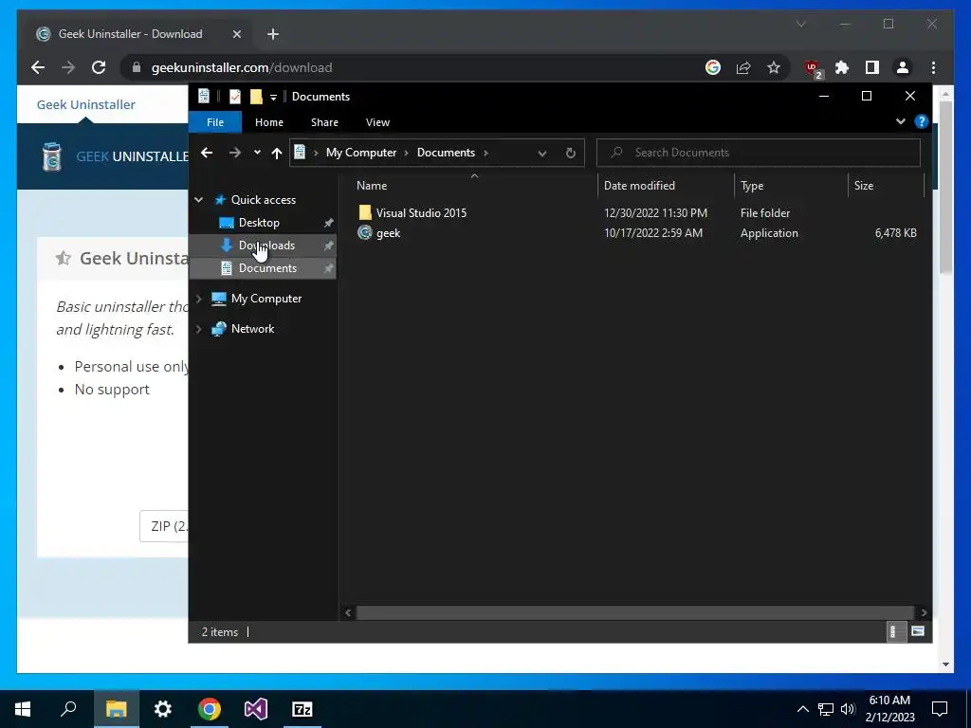Image resolution: width=971 pixels, height=728 pixels.
Task: Select Network in navigation pane
Action: point(252,329)
